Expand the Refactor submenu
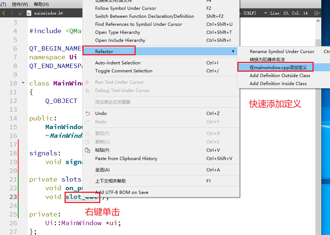330x235 pixels. [109, 51]
